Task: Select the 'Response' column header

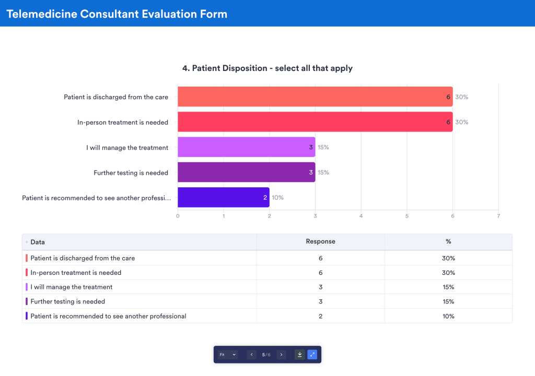Action: (x=320, y=241)
